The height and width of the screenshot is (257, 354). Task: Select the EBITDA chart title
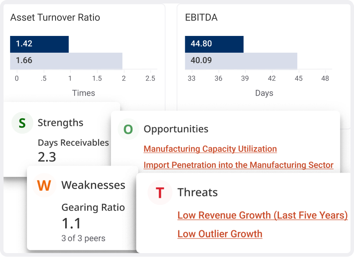tap(201, 18)
